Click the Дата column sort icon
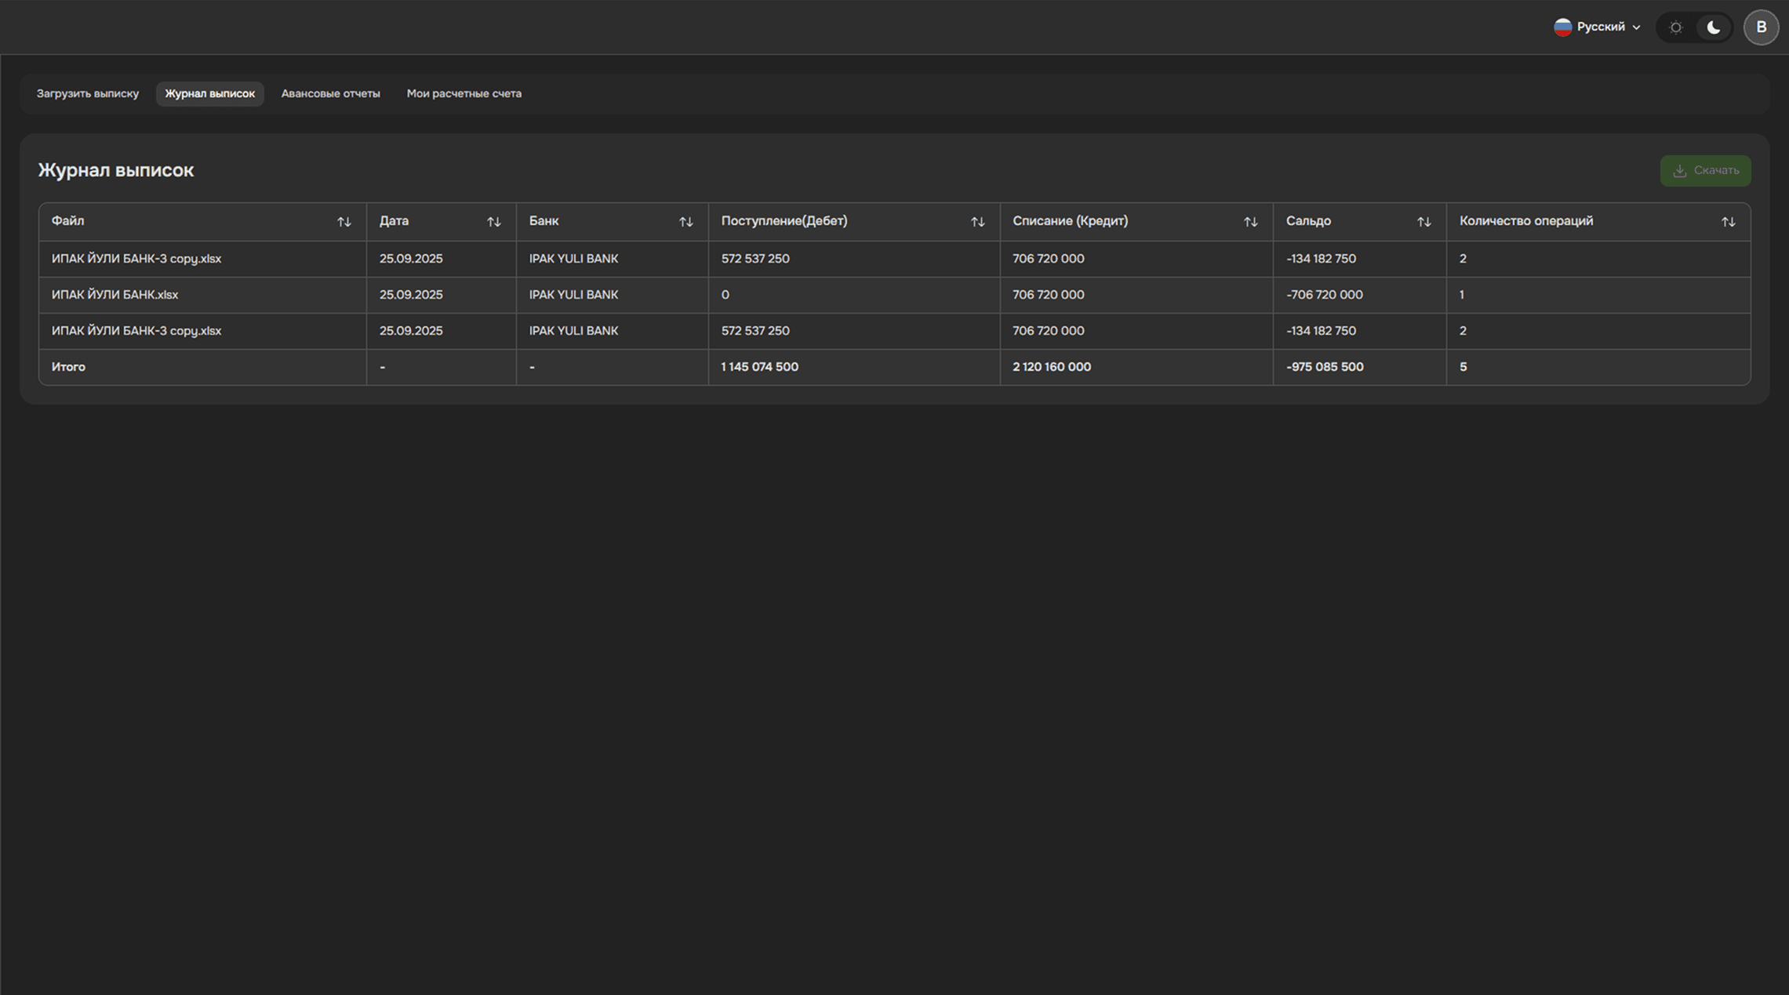 (x=493, y=222)
